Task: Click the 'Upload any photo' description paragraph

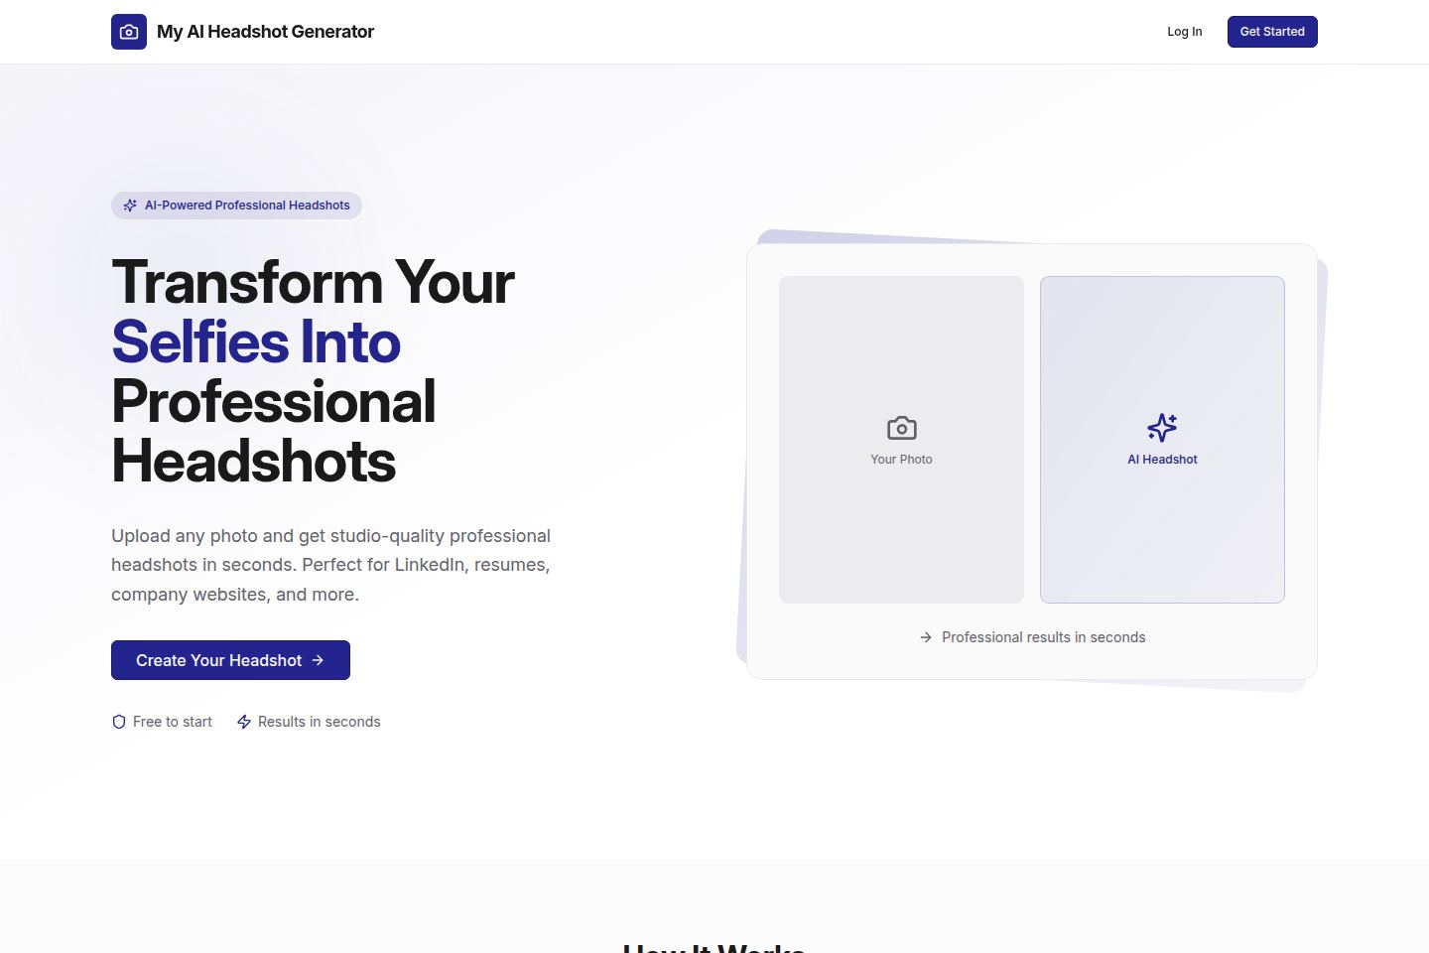Action: coord(330,565)
